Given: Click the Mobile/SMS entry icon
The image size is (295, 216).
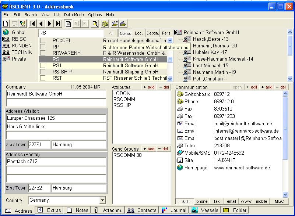Looking at the screenshot, I should (180, 153).
